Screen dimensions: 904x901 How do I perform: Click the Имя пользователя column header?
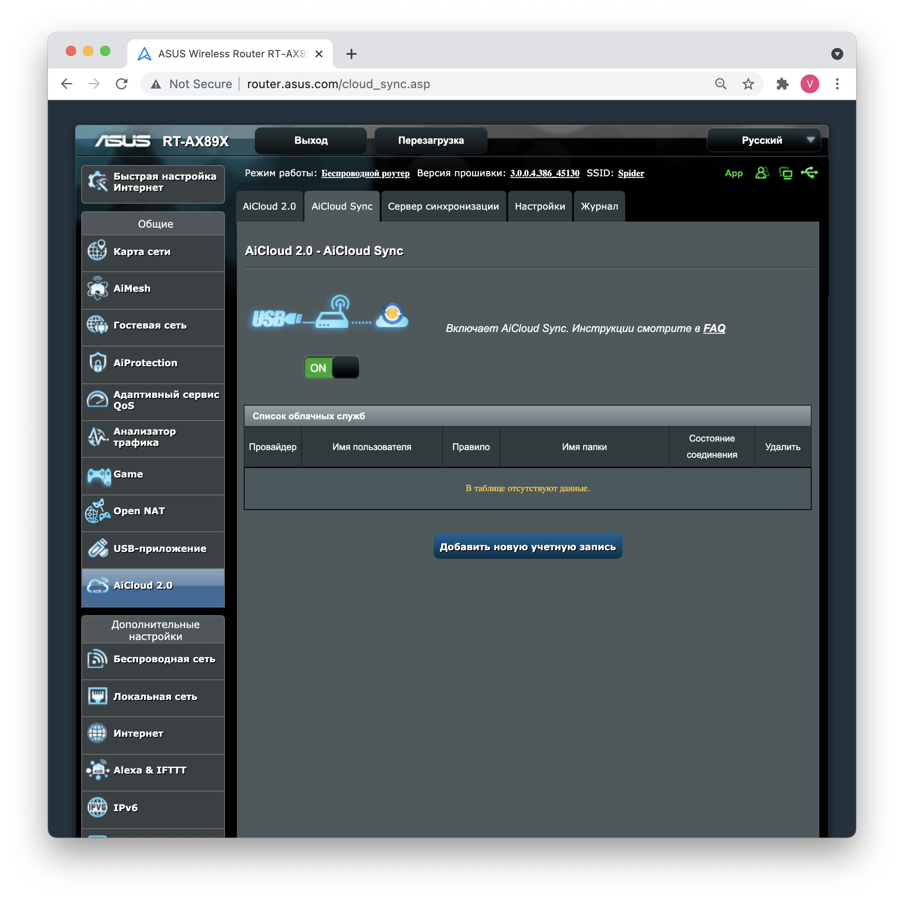tap(372, 447)
